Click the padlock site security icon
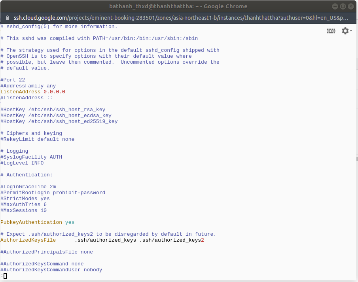This screenshot has height=282, width=358. pyautogui.click(x=8, y=18)
